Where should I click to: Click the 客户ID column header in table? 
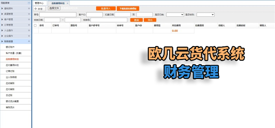pyautogui.click(x=143, y=25)
